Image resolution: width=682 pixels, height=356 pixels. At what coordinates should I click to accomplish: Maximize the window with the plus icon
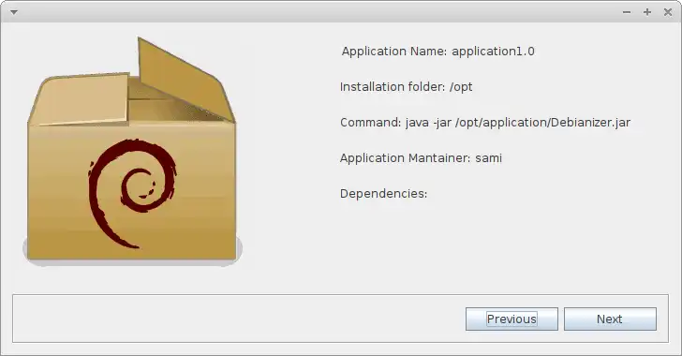647,12
